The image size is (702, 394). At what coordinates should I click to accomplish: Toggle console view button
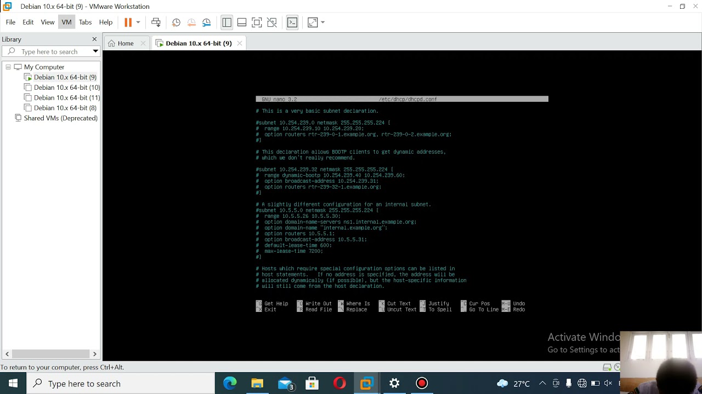click(x=292, y=22)
